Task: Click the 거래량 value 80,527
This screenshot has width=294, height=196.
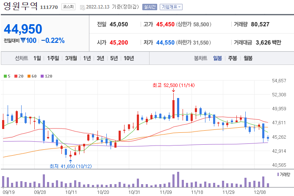Action: point(260,25)
